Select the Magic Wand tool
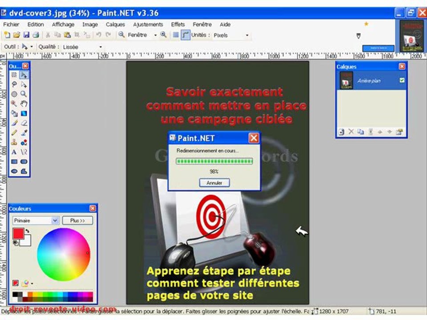The height and width of the screenshot is (320, 427). tap(14, 104)
